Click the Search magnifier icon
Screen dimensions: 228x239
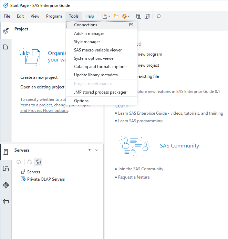158,16
